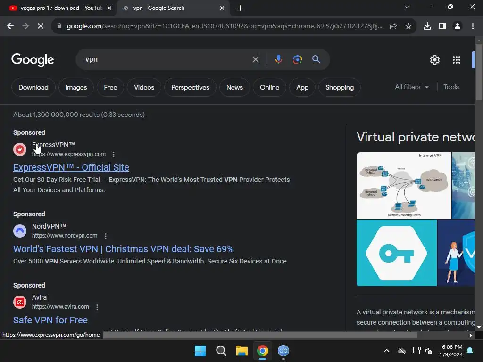Viewport: 483px width, 362px height.
Task: Open the tab search chevron
Action: [407, 7]
